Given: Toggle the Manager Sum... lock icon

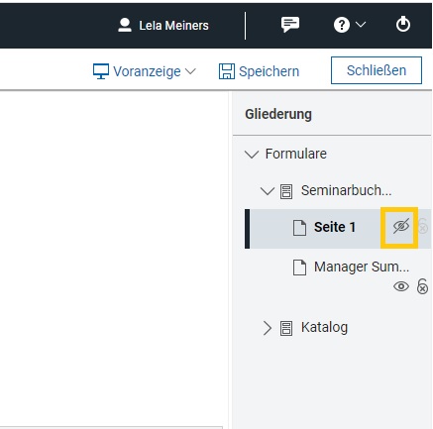Looking at the screenshot, I should coord(422,286).
